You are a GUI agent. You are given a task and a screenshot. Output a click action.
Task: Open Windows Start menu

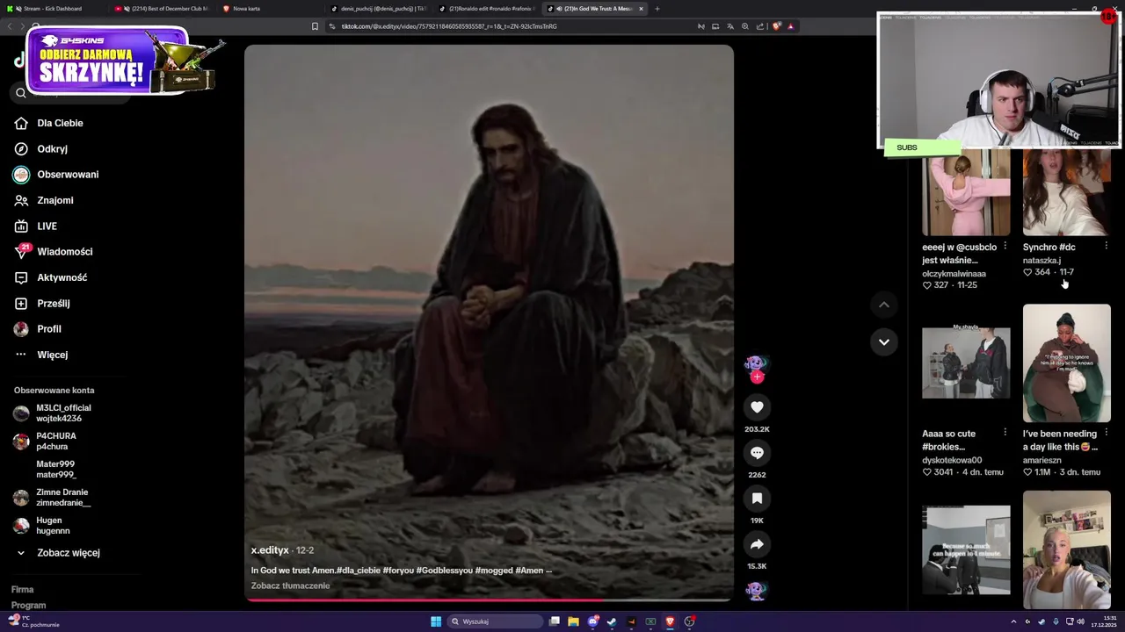(436, 621)
